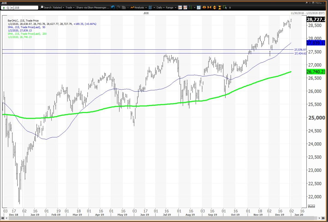Toggle the green up-arrow beside the quote field
Image resolution: width=328 pixels, height=222 pixels.
(4, 7)
